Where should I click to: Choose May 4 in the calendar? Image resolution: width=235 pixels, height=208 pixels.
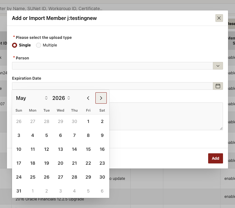click(x=33, y=135)
